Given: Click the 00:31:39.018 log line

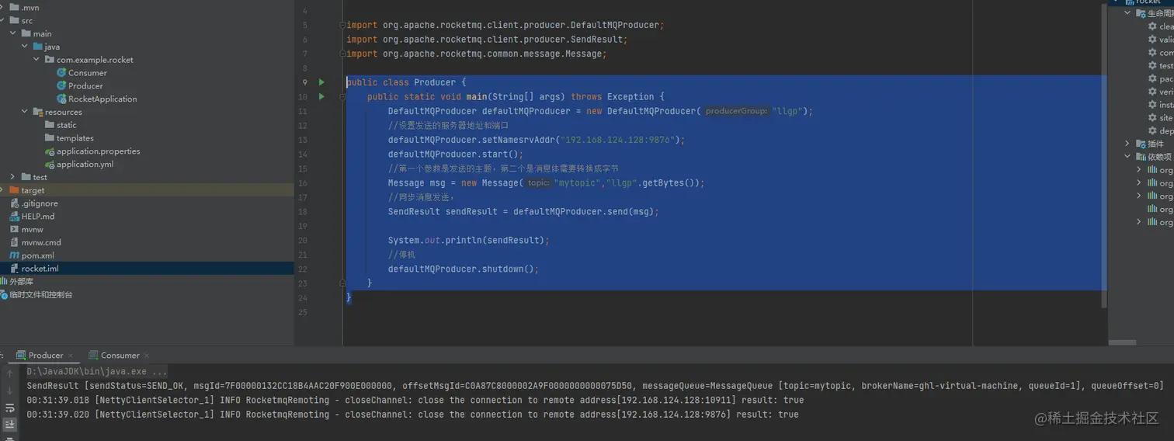Looking at the screenshot, I should click(415, 401).
